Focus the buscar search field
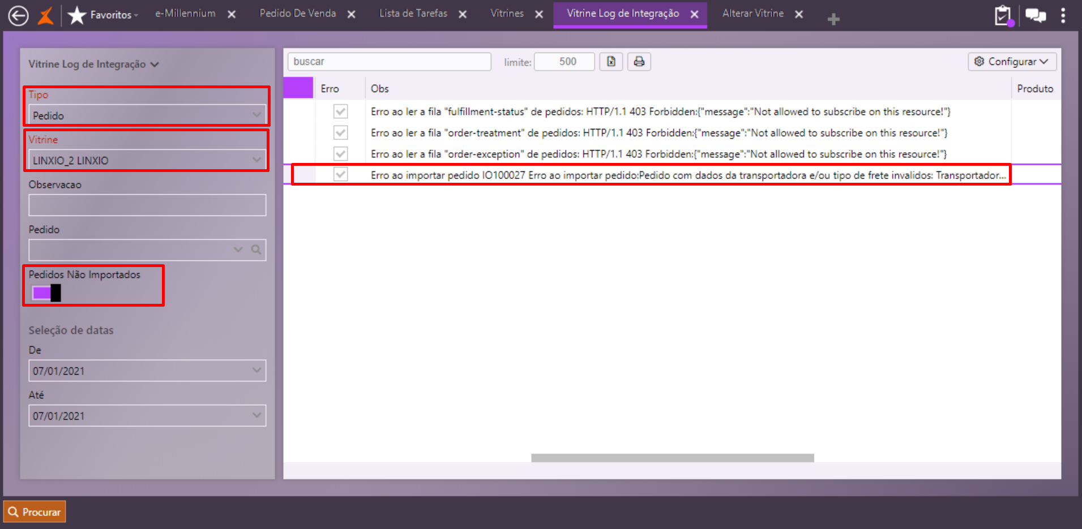The image size is (1082, 529). click(389, 62)
